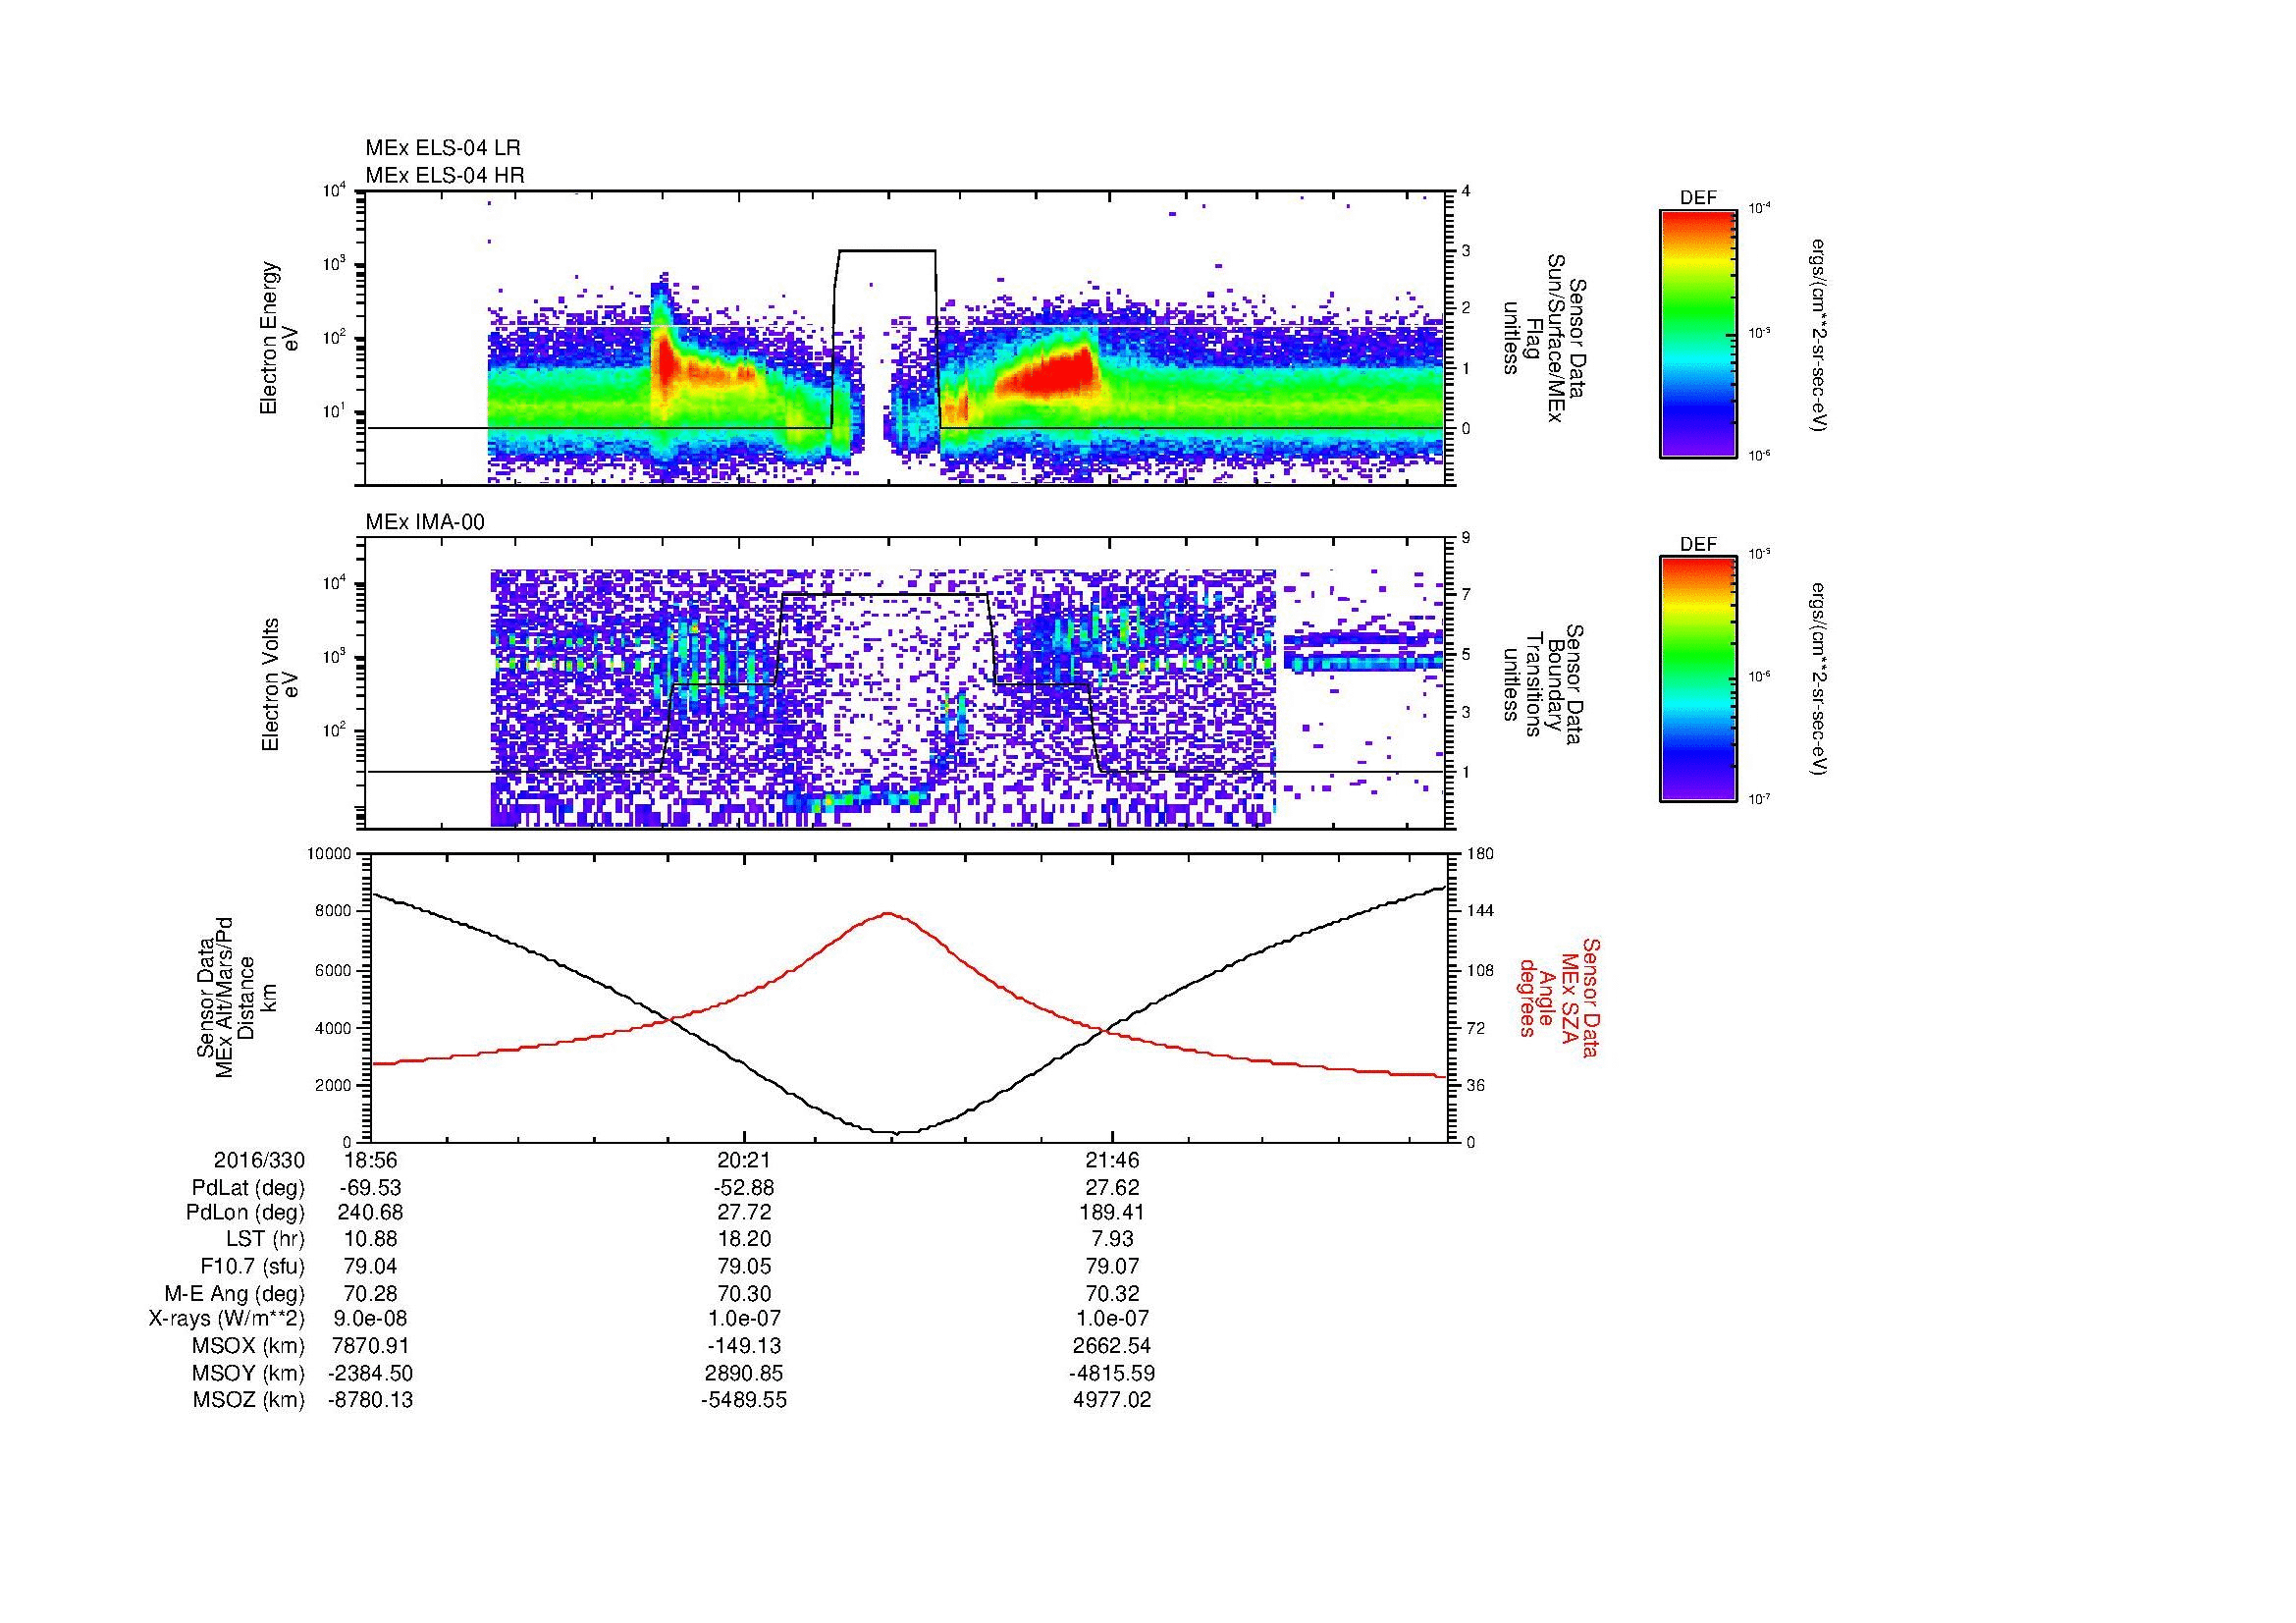Click the lower DEF color bar for the IMA panel
This screenshot has width=2296, height=1623.
[x=1698, y=679]
